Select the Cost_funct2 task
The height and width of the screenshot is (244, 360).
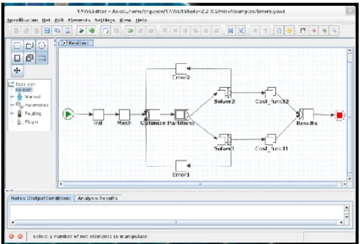click(x=270, y=93)
